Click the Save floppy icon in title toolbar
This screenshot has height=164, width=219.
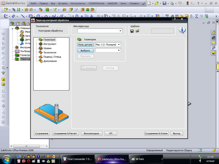[164, 3]
